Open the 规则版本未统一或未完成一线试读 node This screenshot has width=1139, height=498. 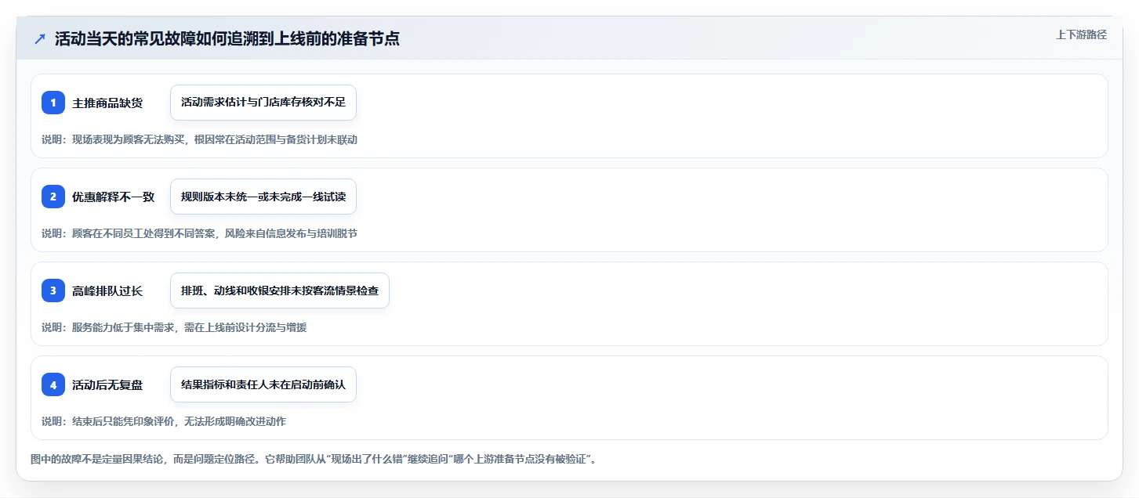(263, 197)
